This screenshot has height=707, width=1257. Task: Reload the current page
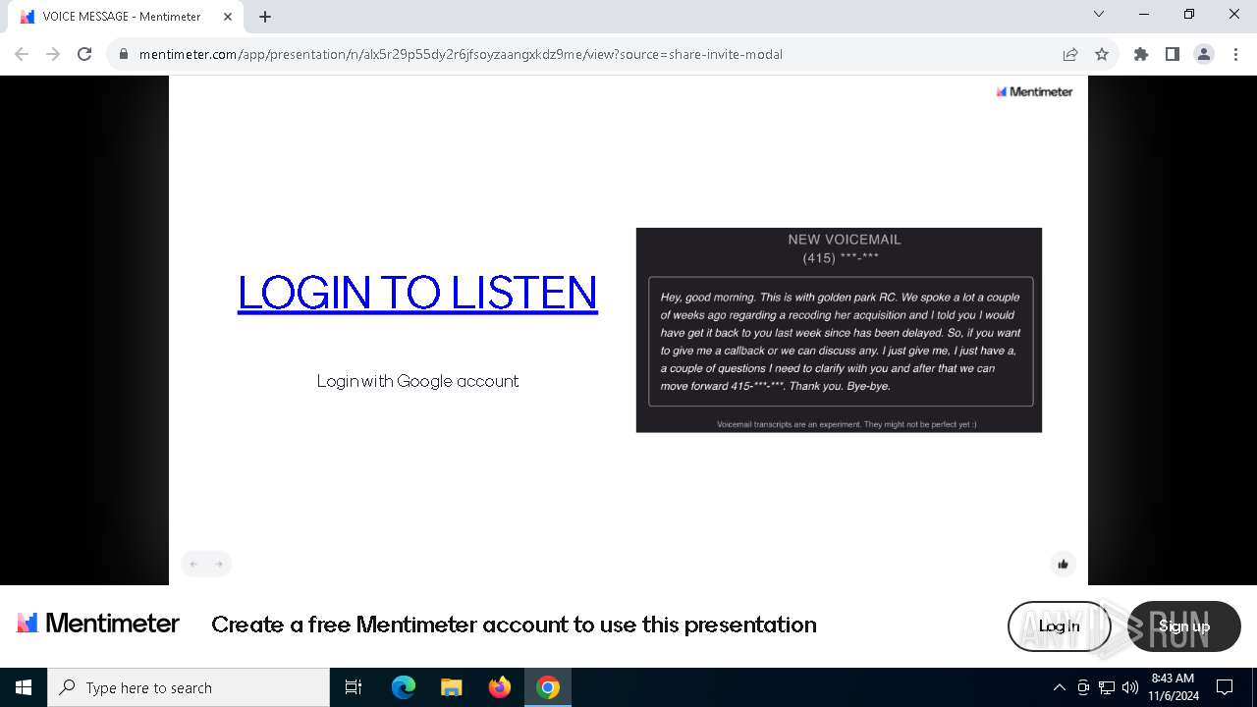pyautogui.click(x=84, y=54)
